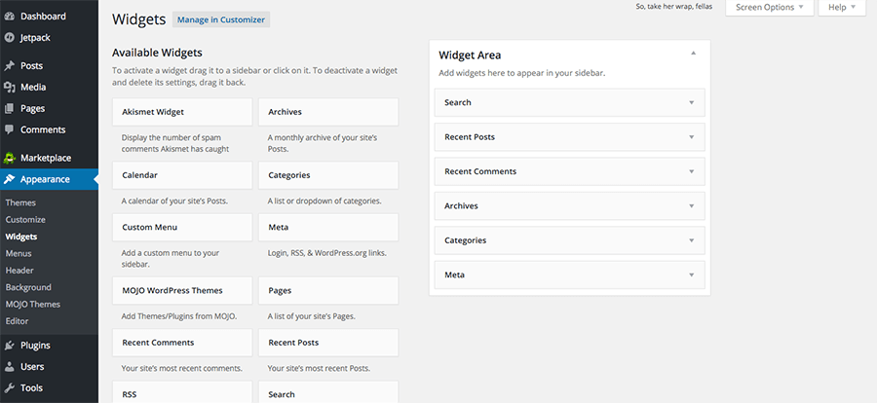Click the Pages icon in sidebar

9,108
